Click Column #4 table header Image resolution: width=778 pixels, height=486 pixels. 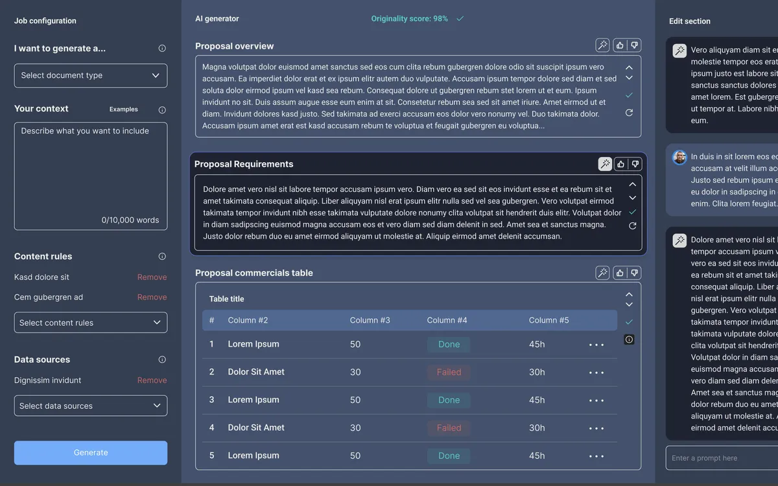click(447, 320)
